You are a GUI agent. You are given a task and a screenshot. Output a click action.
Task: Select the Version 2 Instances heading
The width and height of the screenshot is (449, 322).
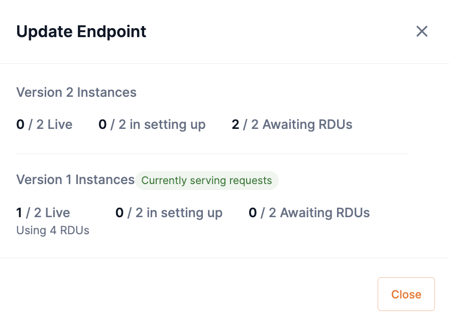point(76,92)
